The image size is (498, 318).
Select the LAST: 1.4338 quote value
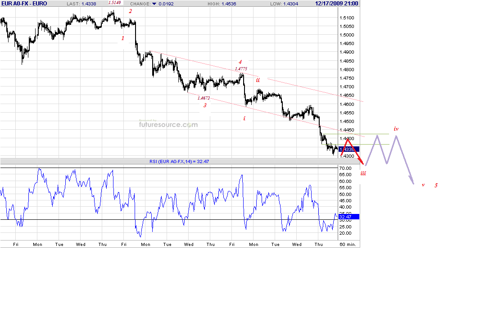click(81, 4)
